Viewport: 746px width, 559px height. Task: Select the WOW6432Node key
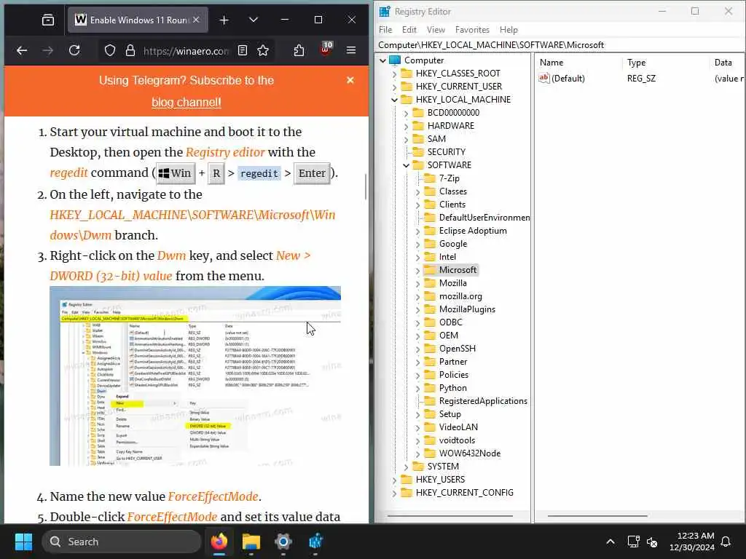pyautogui.click(x=470, y=453)
